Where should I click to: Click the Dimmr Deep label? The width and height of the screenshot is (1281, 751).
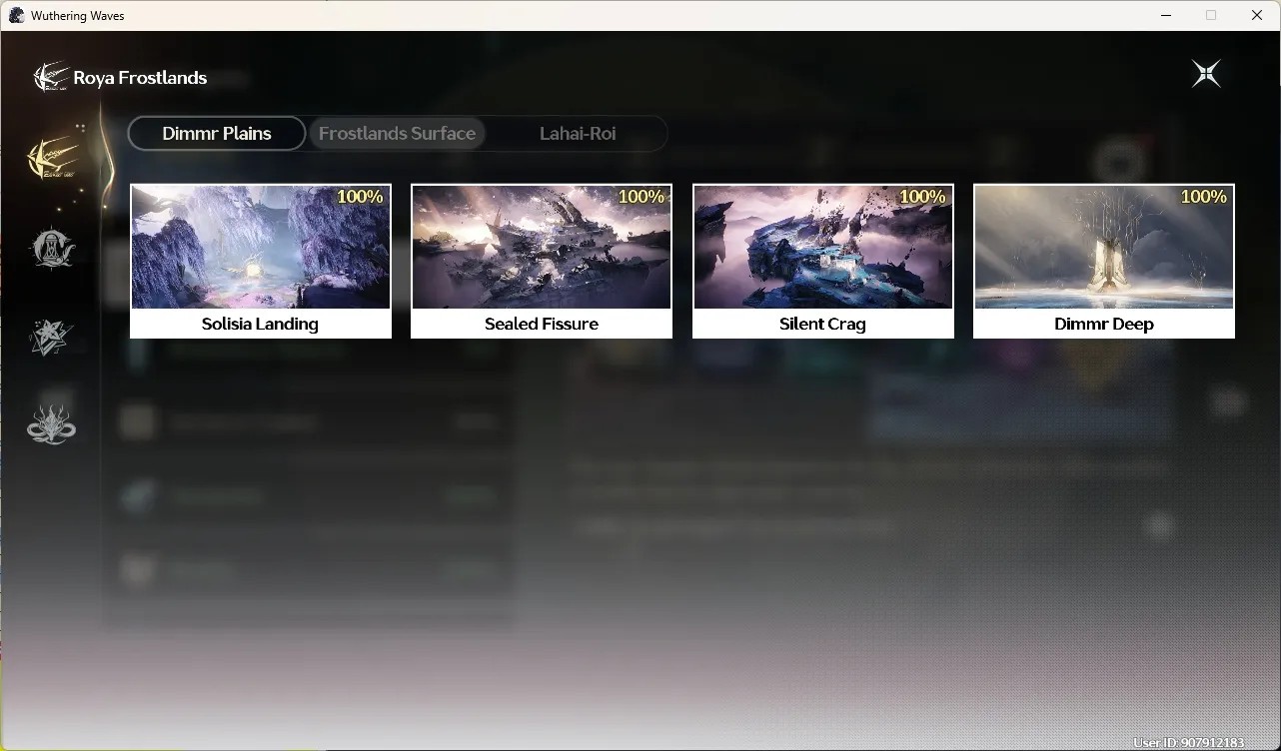[x=1104, y=325]
